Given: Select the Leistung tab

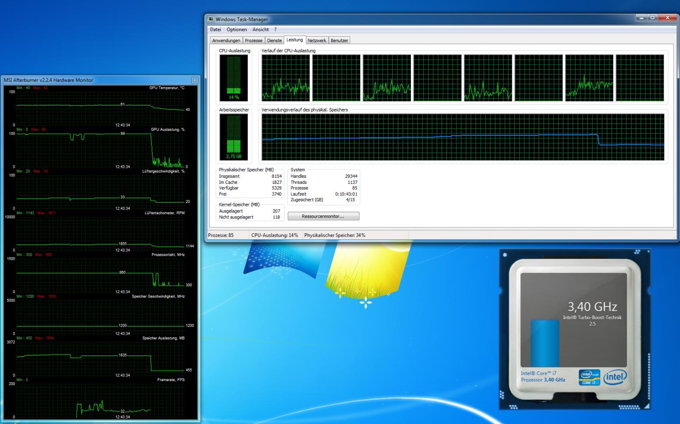Looking at the screenshot, I should pyautogui.click(x=295, y=40).
